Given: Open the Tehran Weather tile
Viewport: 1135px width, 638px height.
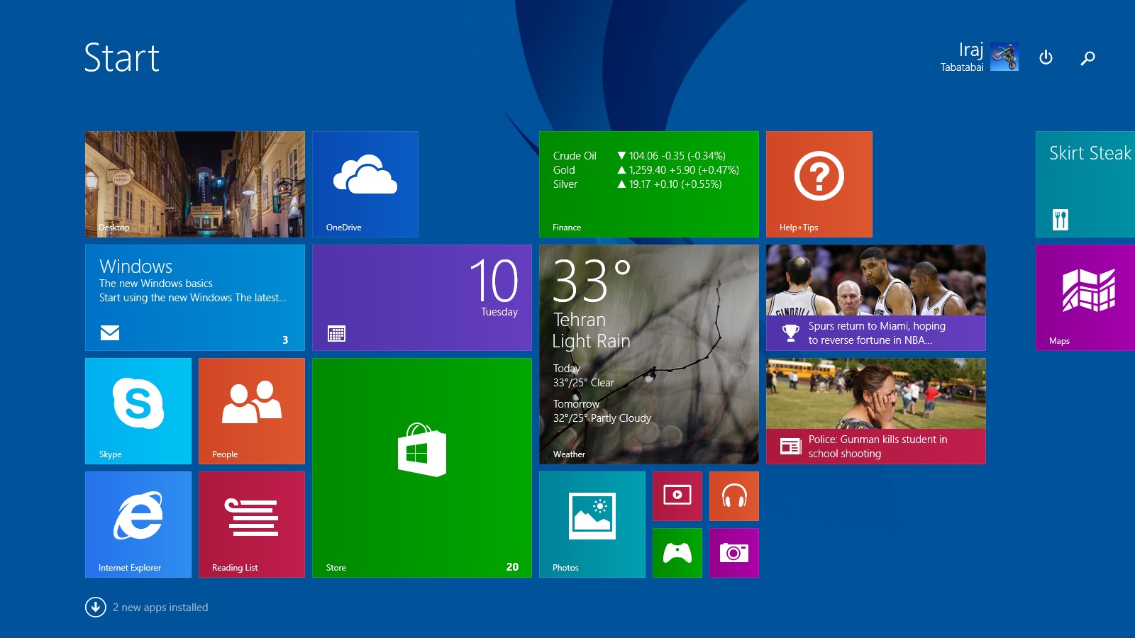Looking at the screenshot, I should coord(649,354).
